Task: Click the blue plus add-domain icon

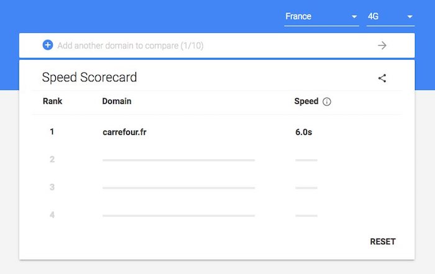Action: (x=48, y=45)
